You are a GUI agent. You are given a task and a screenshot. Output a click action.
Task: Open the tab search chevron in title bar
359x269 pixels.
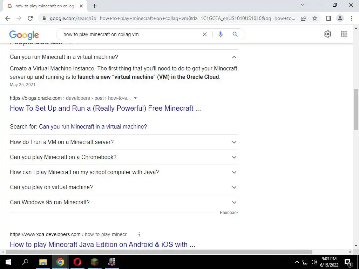coord(303,5)
